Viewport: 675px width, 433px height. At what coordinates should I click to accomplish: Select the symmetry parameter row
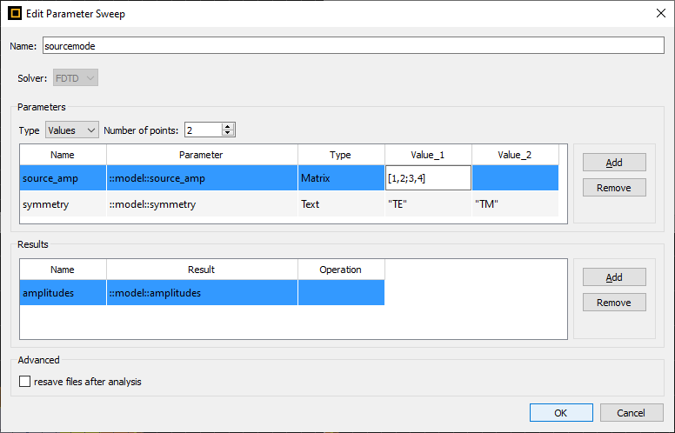(x=63, y=204)
